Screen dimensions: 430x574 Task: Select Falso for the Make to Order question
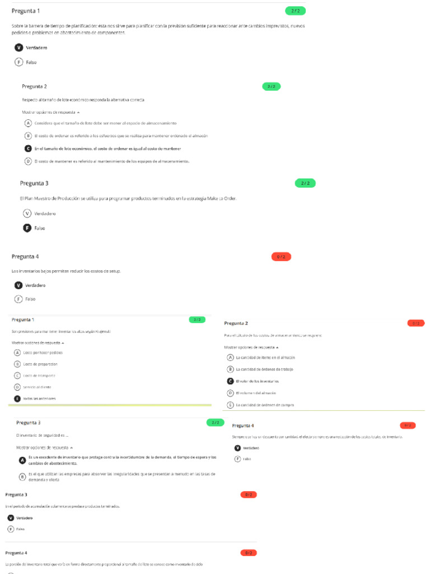[27, 228]
